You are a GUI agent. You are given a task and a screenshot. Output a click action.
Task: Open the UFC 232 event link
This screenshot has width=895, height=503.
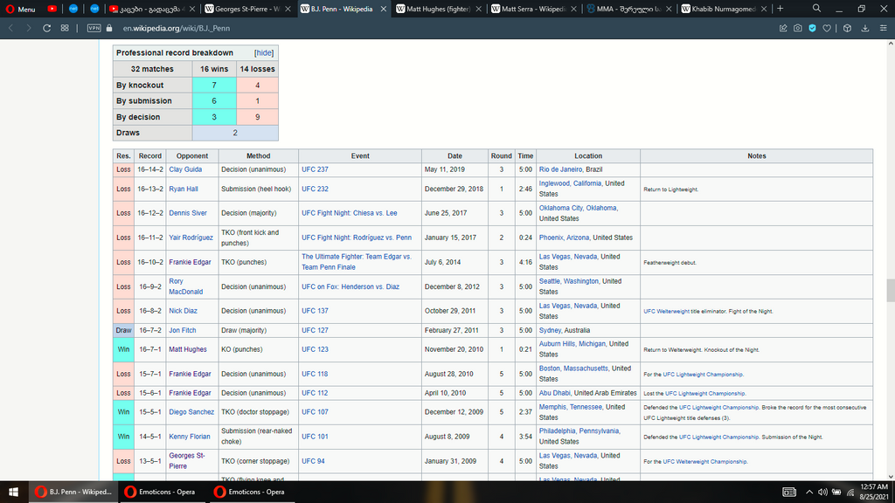click(315, 189)
